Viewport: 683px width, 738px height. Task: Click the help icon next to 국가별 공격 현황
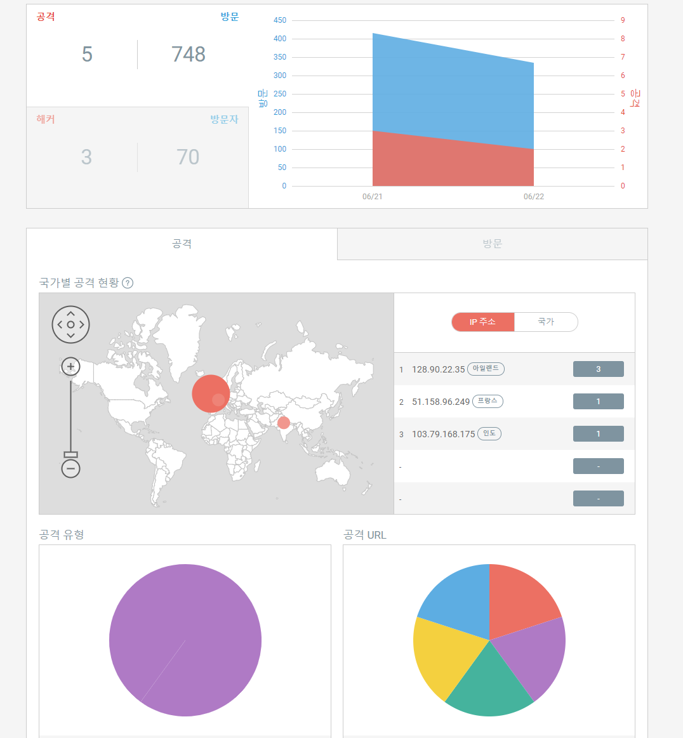128,283
